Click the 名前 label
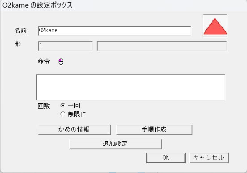Screen dimensions: 247x173 [x=21, y=30]
